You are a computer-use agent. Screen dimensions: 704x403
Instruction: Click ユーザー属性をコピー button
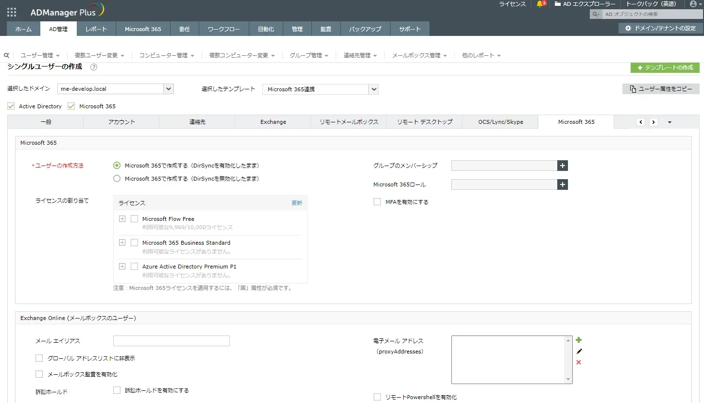coord(661,89)
